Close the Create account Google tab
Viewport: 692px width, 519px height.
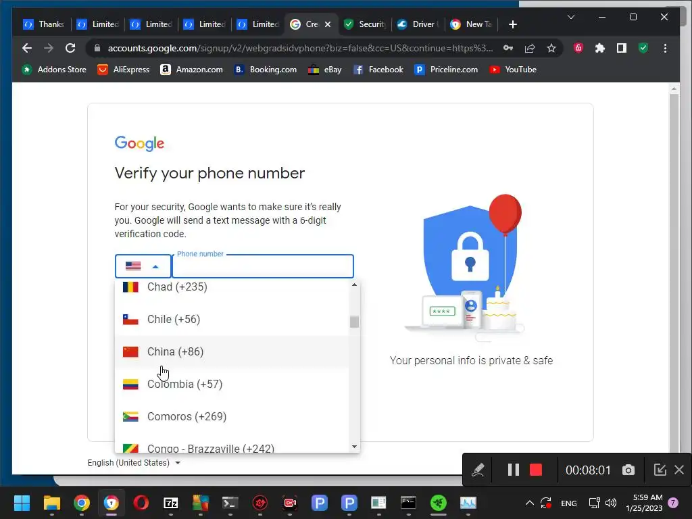[x=328, y=24]
